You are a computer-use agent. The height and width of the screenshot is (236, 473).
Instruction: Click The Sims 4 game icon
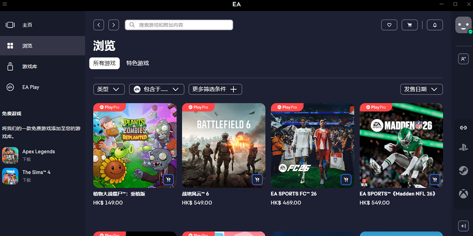(x=10, y=176)
